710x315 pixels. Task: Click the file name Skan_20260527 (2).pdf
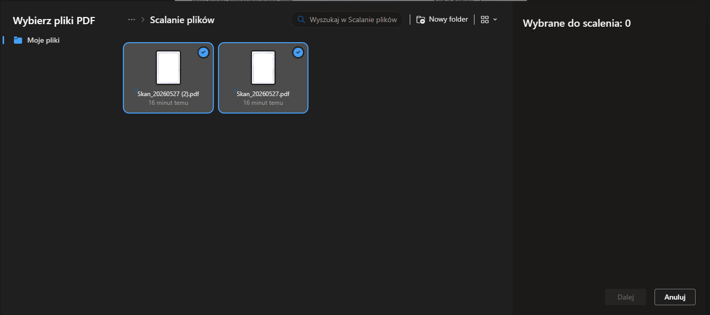[x=168, y=94]
